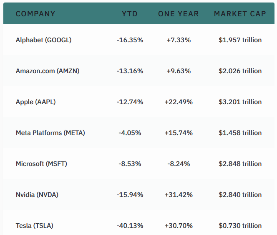Viewport: 277px width, 235px height.
Task: Select the Microsoft (MSFT) company name
Action: [41, 164]
